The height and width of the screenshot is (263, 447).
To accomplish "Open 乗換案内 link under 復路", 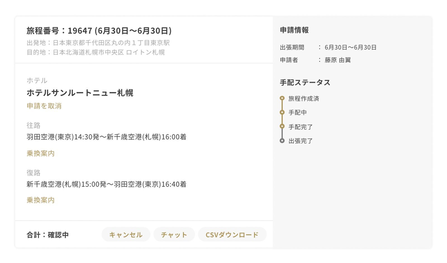I will pyautogui.click(x=41, y=200).
